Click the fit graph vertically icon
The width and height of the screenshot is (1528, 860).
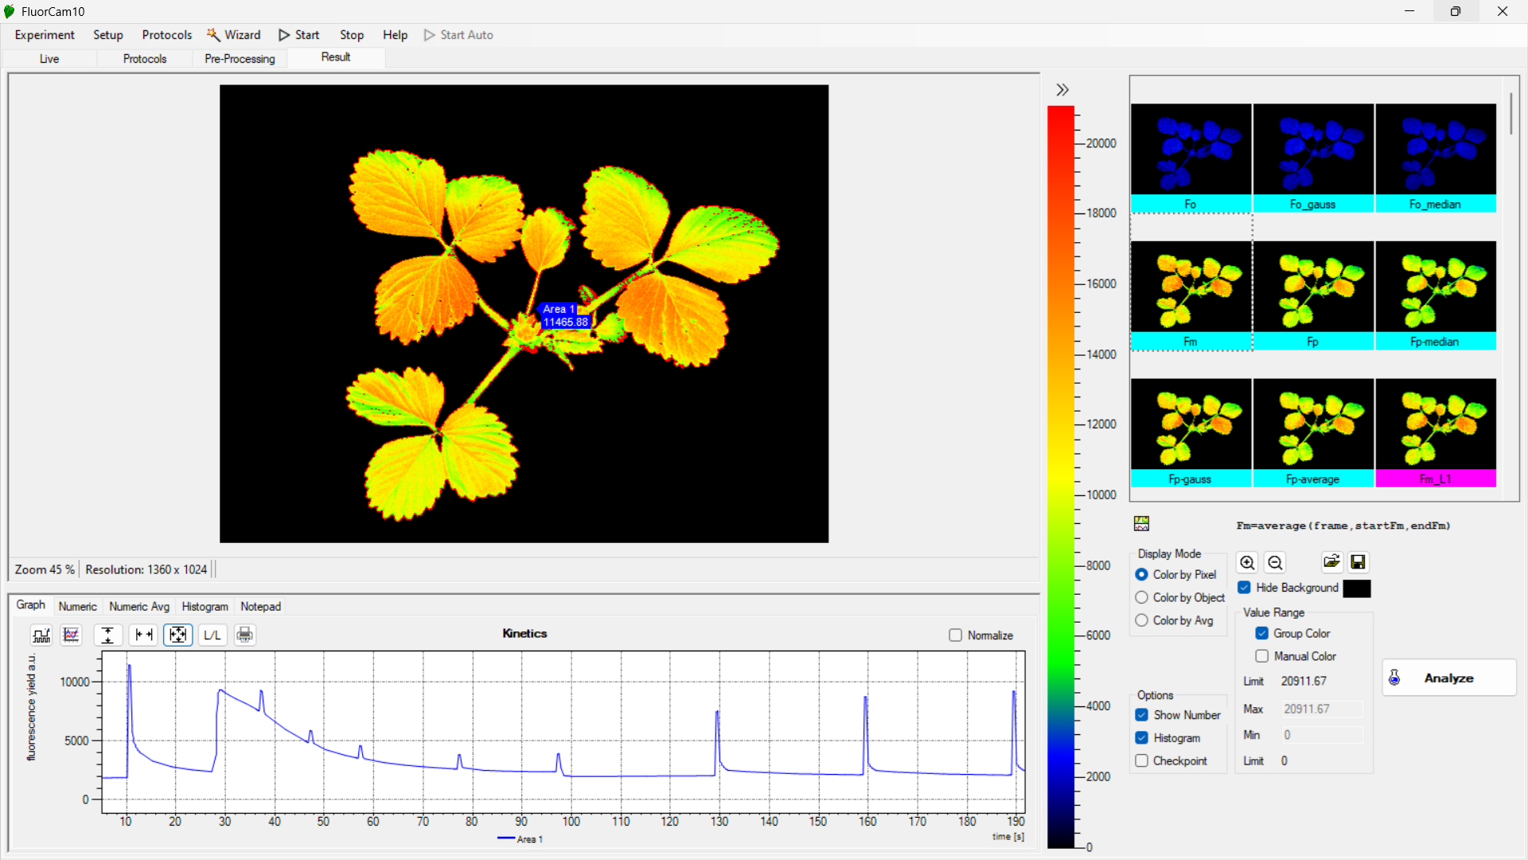point(107,635)
